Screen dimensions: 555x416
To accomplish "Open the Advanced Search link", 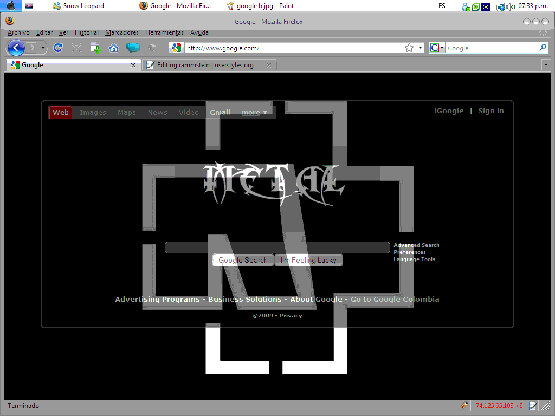I will click(x=416, y=245).
